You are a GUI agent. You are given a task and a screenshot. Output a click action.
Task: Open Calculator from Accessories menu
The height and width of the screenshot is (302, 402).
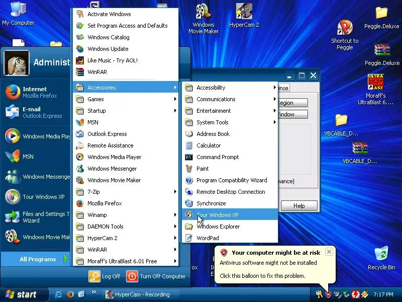[x=230, y=145]
